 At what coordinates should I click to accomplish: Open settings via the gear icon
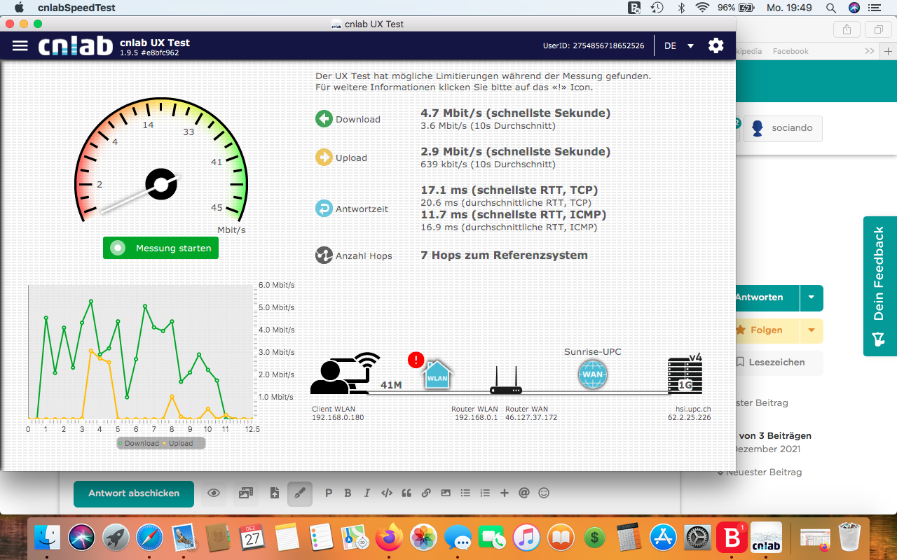click(715, 45)
